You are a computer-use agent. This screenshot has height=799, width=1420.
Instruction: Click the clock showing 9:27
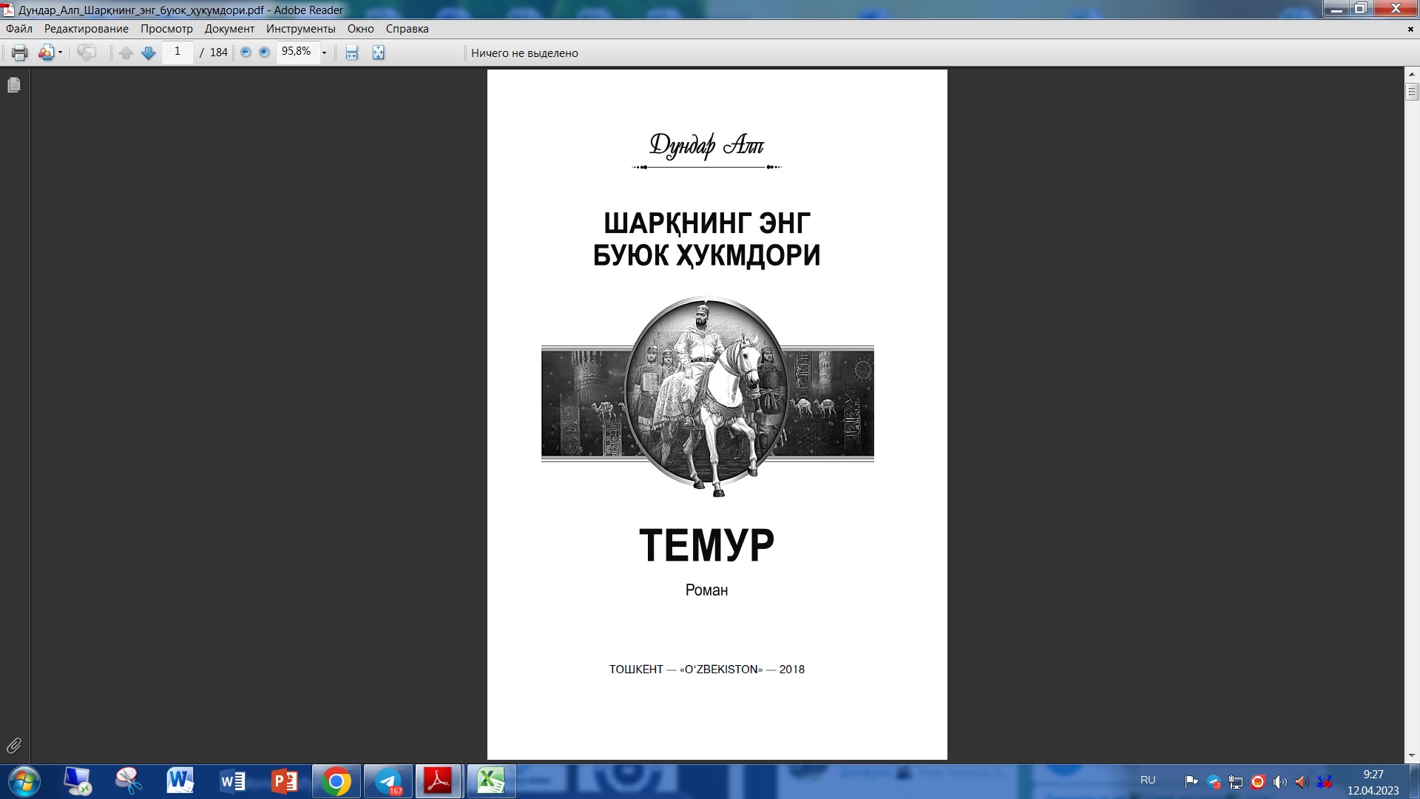click(x=1373, y=775)
